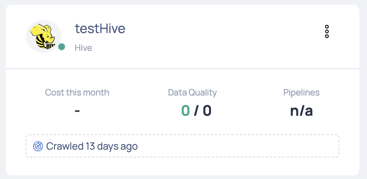Click the green 0 passed count
Image resolution: width=367 pixels, height=179 pixels.
[186, 111]
